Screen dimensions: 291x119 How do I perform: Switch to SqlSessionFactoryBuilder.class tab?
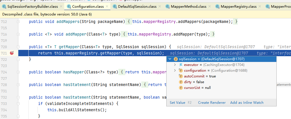coord(32,7)
